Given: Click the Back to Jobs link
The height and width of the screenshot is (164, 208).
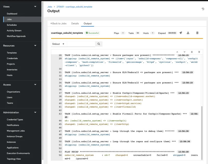Looking at the screenshot, I should [x=58, y=24].
